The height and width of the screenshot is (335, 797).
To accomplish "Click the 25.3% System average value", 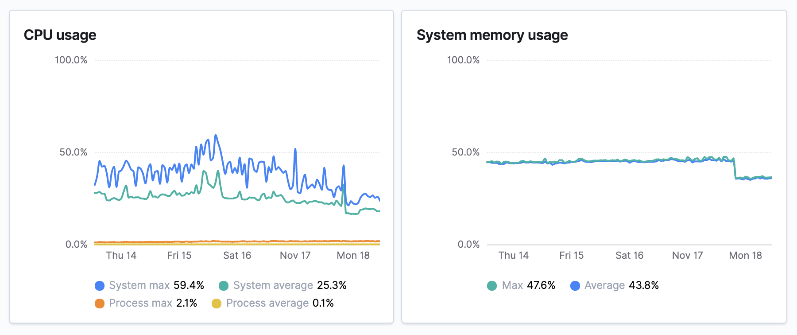I will (x=332, y=285).
